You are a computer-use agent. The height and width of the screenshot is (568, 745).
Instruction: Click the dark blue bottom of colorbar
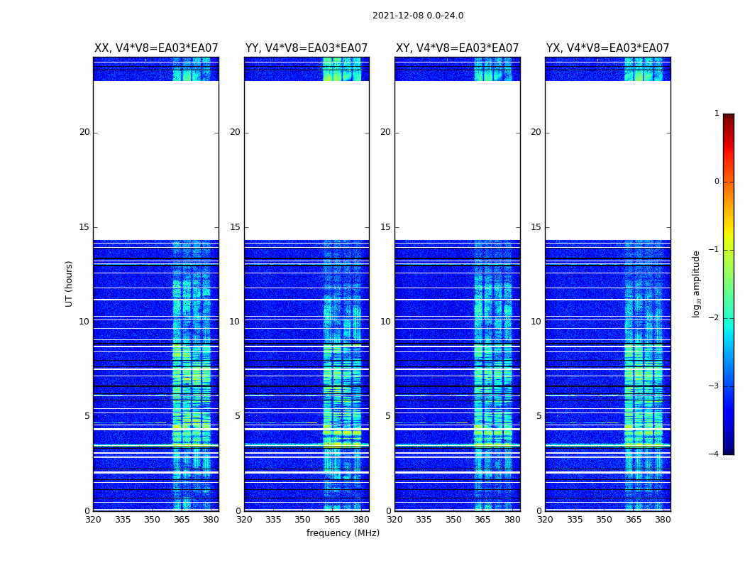(x=728, y=449)
